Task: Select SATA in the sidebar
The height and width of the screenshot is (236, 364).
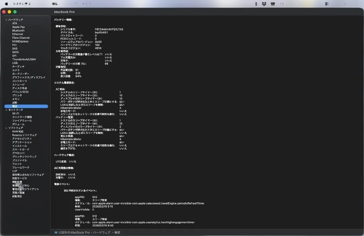Action: [x=15, y=52]
